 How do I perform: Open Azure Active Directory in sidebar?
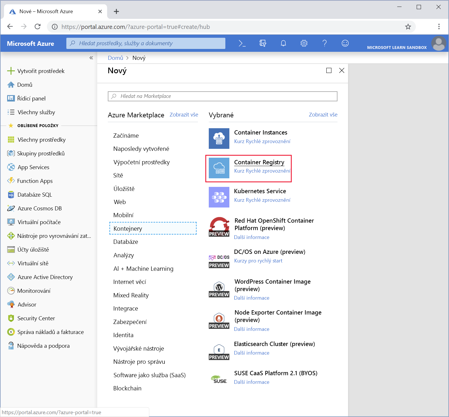(40, 277)
